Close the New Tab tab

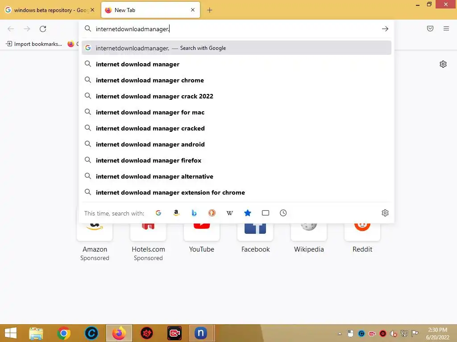[193, 10]
